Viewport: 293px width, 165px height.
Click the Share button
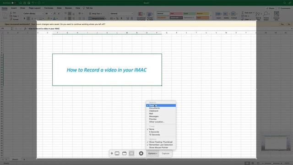(271, 8)
